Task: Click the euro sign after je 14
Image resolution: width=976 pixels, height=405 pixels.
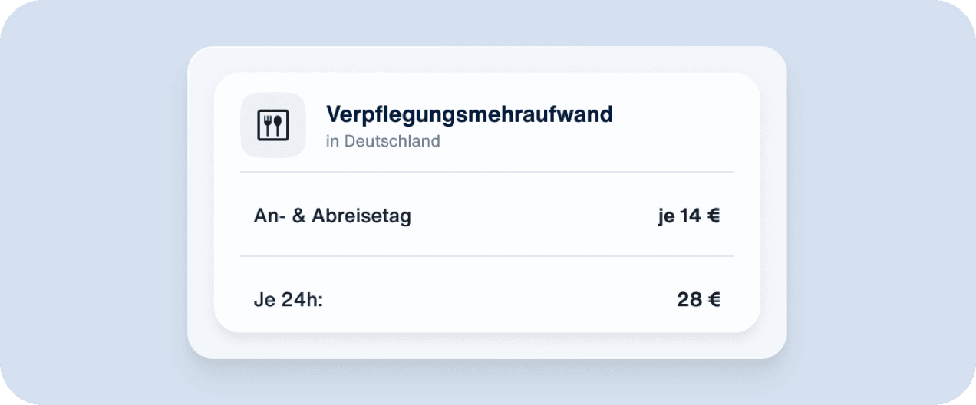Action: 714,216
